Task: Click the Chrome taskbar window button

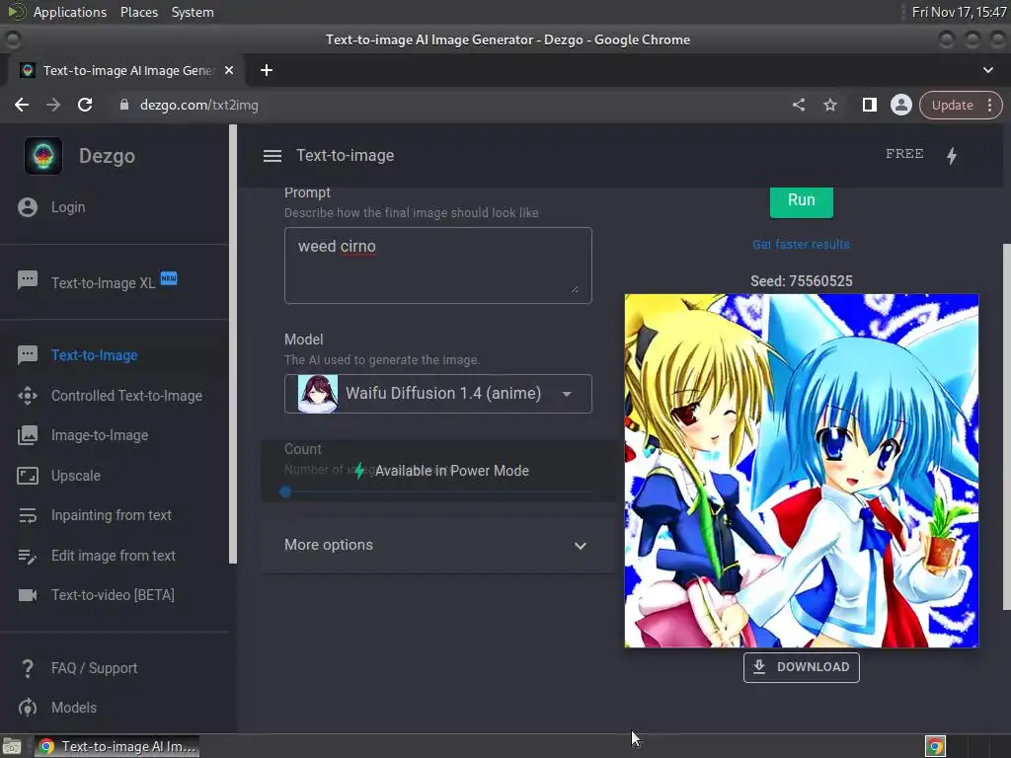Action: (117, 746)
